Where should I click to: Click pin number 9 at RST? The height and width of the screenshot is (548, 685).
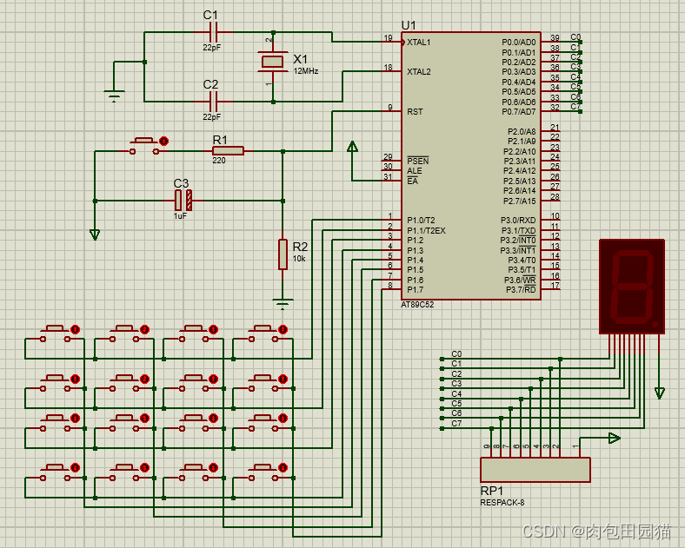390,108
